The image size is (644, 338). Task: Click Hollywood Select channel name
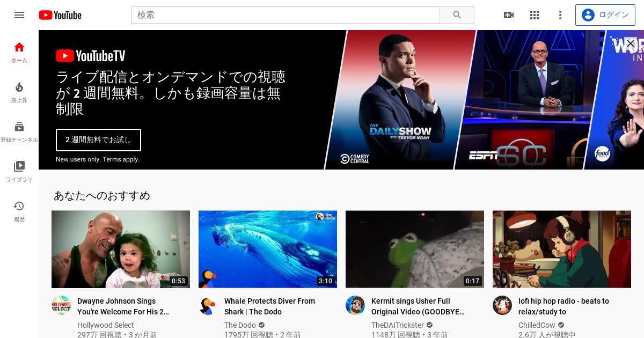pyautogui.click(x=106, y=325)
